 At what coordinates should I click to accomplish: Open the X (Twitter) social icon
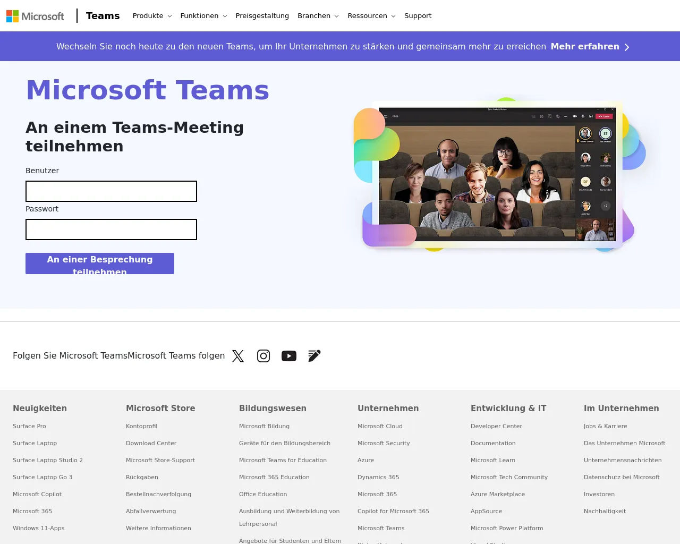[x=238, y=356]
